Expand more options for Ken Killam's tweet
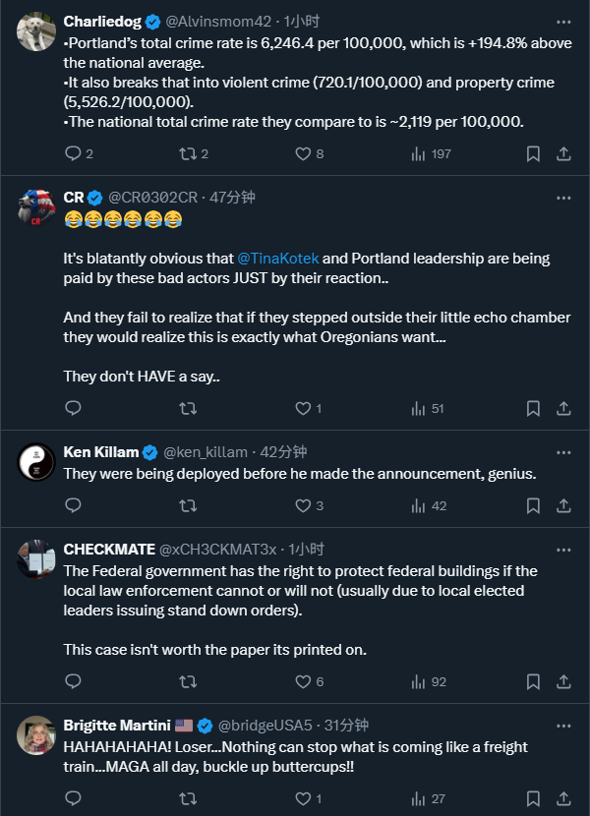This screenshot has width=590, height=816. coord(562,452)
